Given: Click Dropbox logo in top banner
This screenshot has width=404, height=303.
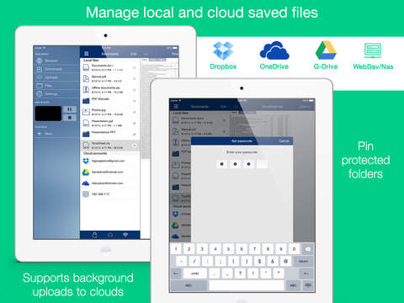Looking at the screenshot, I should (223, 50).
